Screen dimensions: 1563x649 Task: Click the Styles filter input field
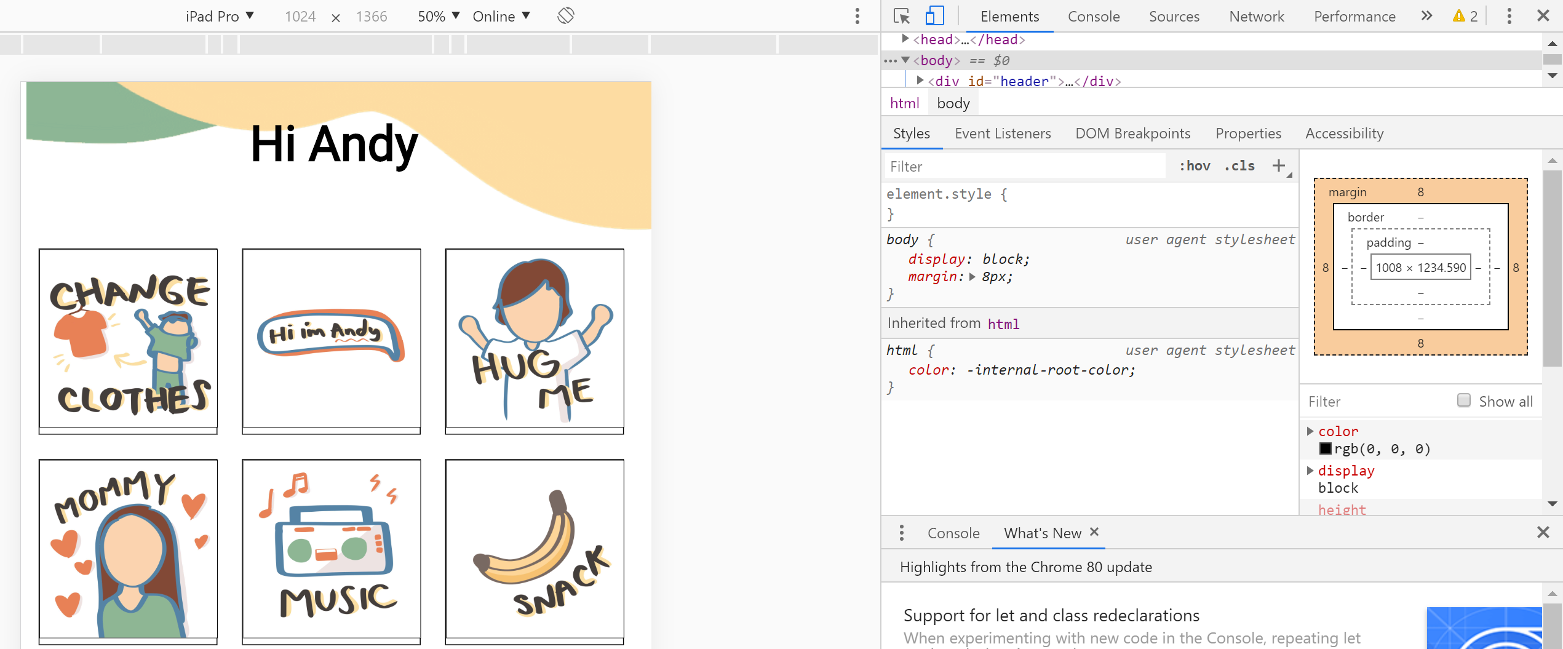click(1025, 166)
